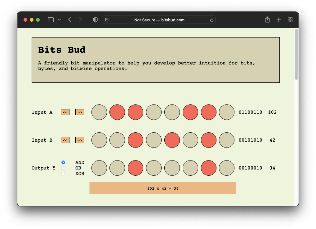The height and width of the screenshot is (229, 316).
Task: Click the Bits Bud heading
Action: coord(62,50)
